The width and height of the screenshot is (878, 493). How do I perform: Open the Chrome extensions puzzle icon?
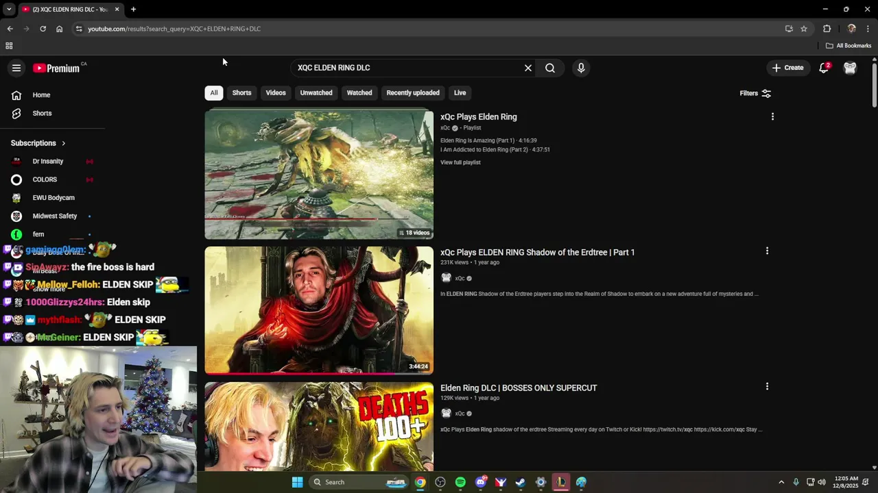pos(827,29)
